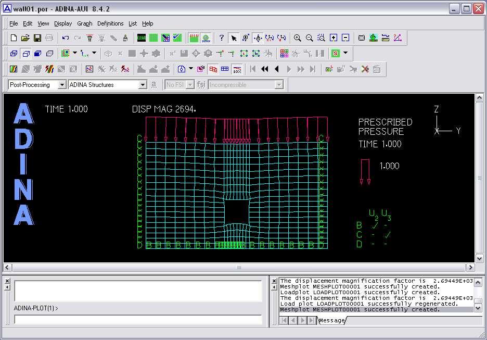Select the Message tab

click(x=332, y=320)
